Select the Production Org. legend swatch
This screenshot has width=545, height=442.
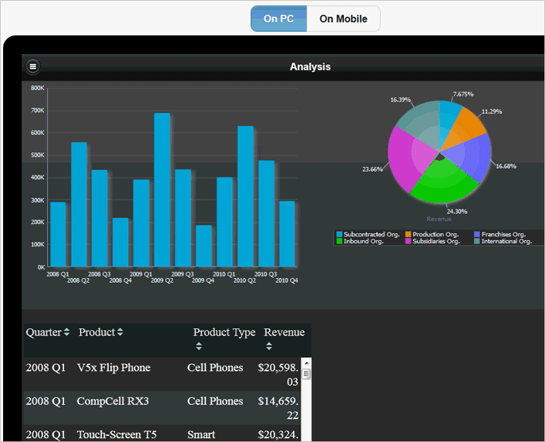pyautogui.click(x=409, y=234)
